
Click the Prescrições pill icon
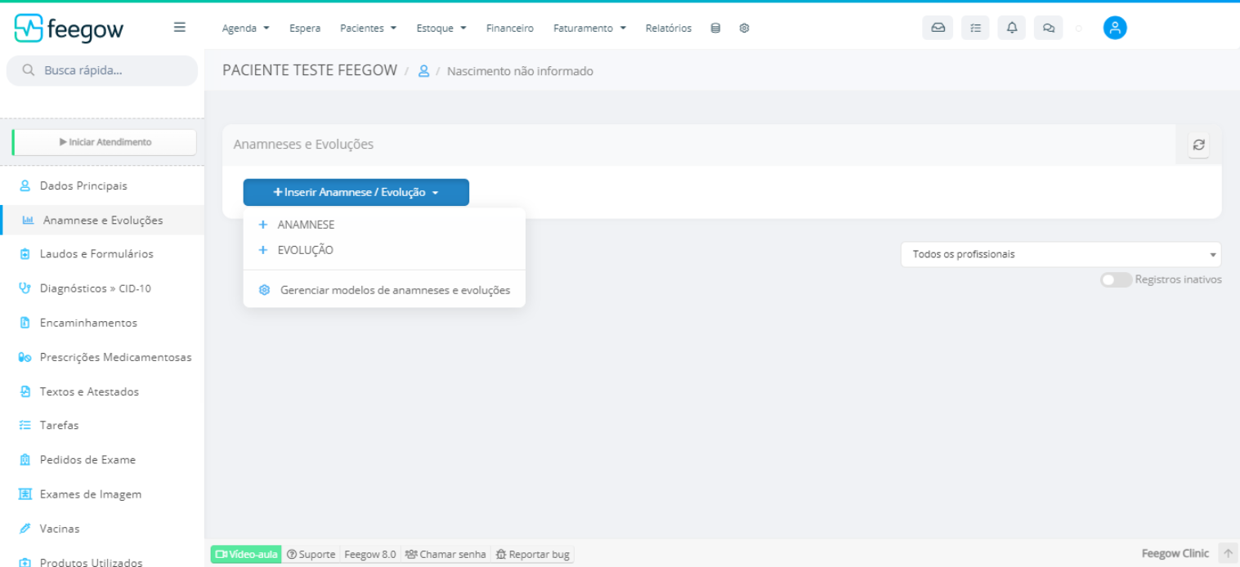pos(25,357)
